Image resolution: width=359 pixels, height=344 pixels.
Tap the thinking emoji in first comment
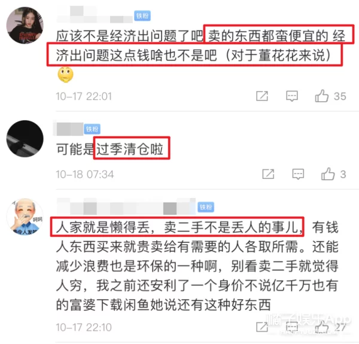65,74
